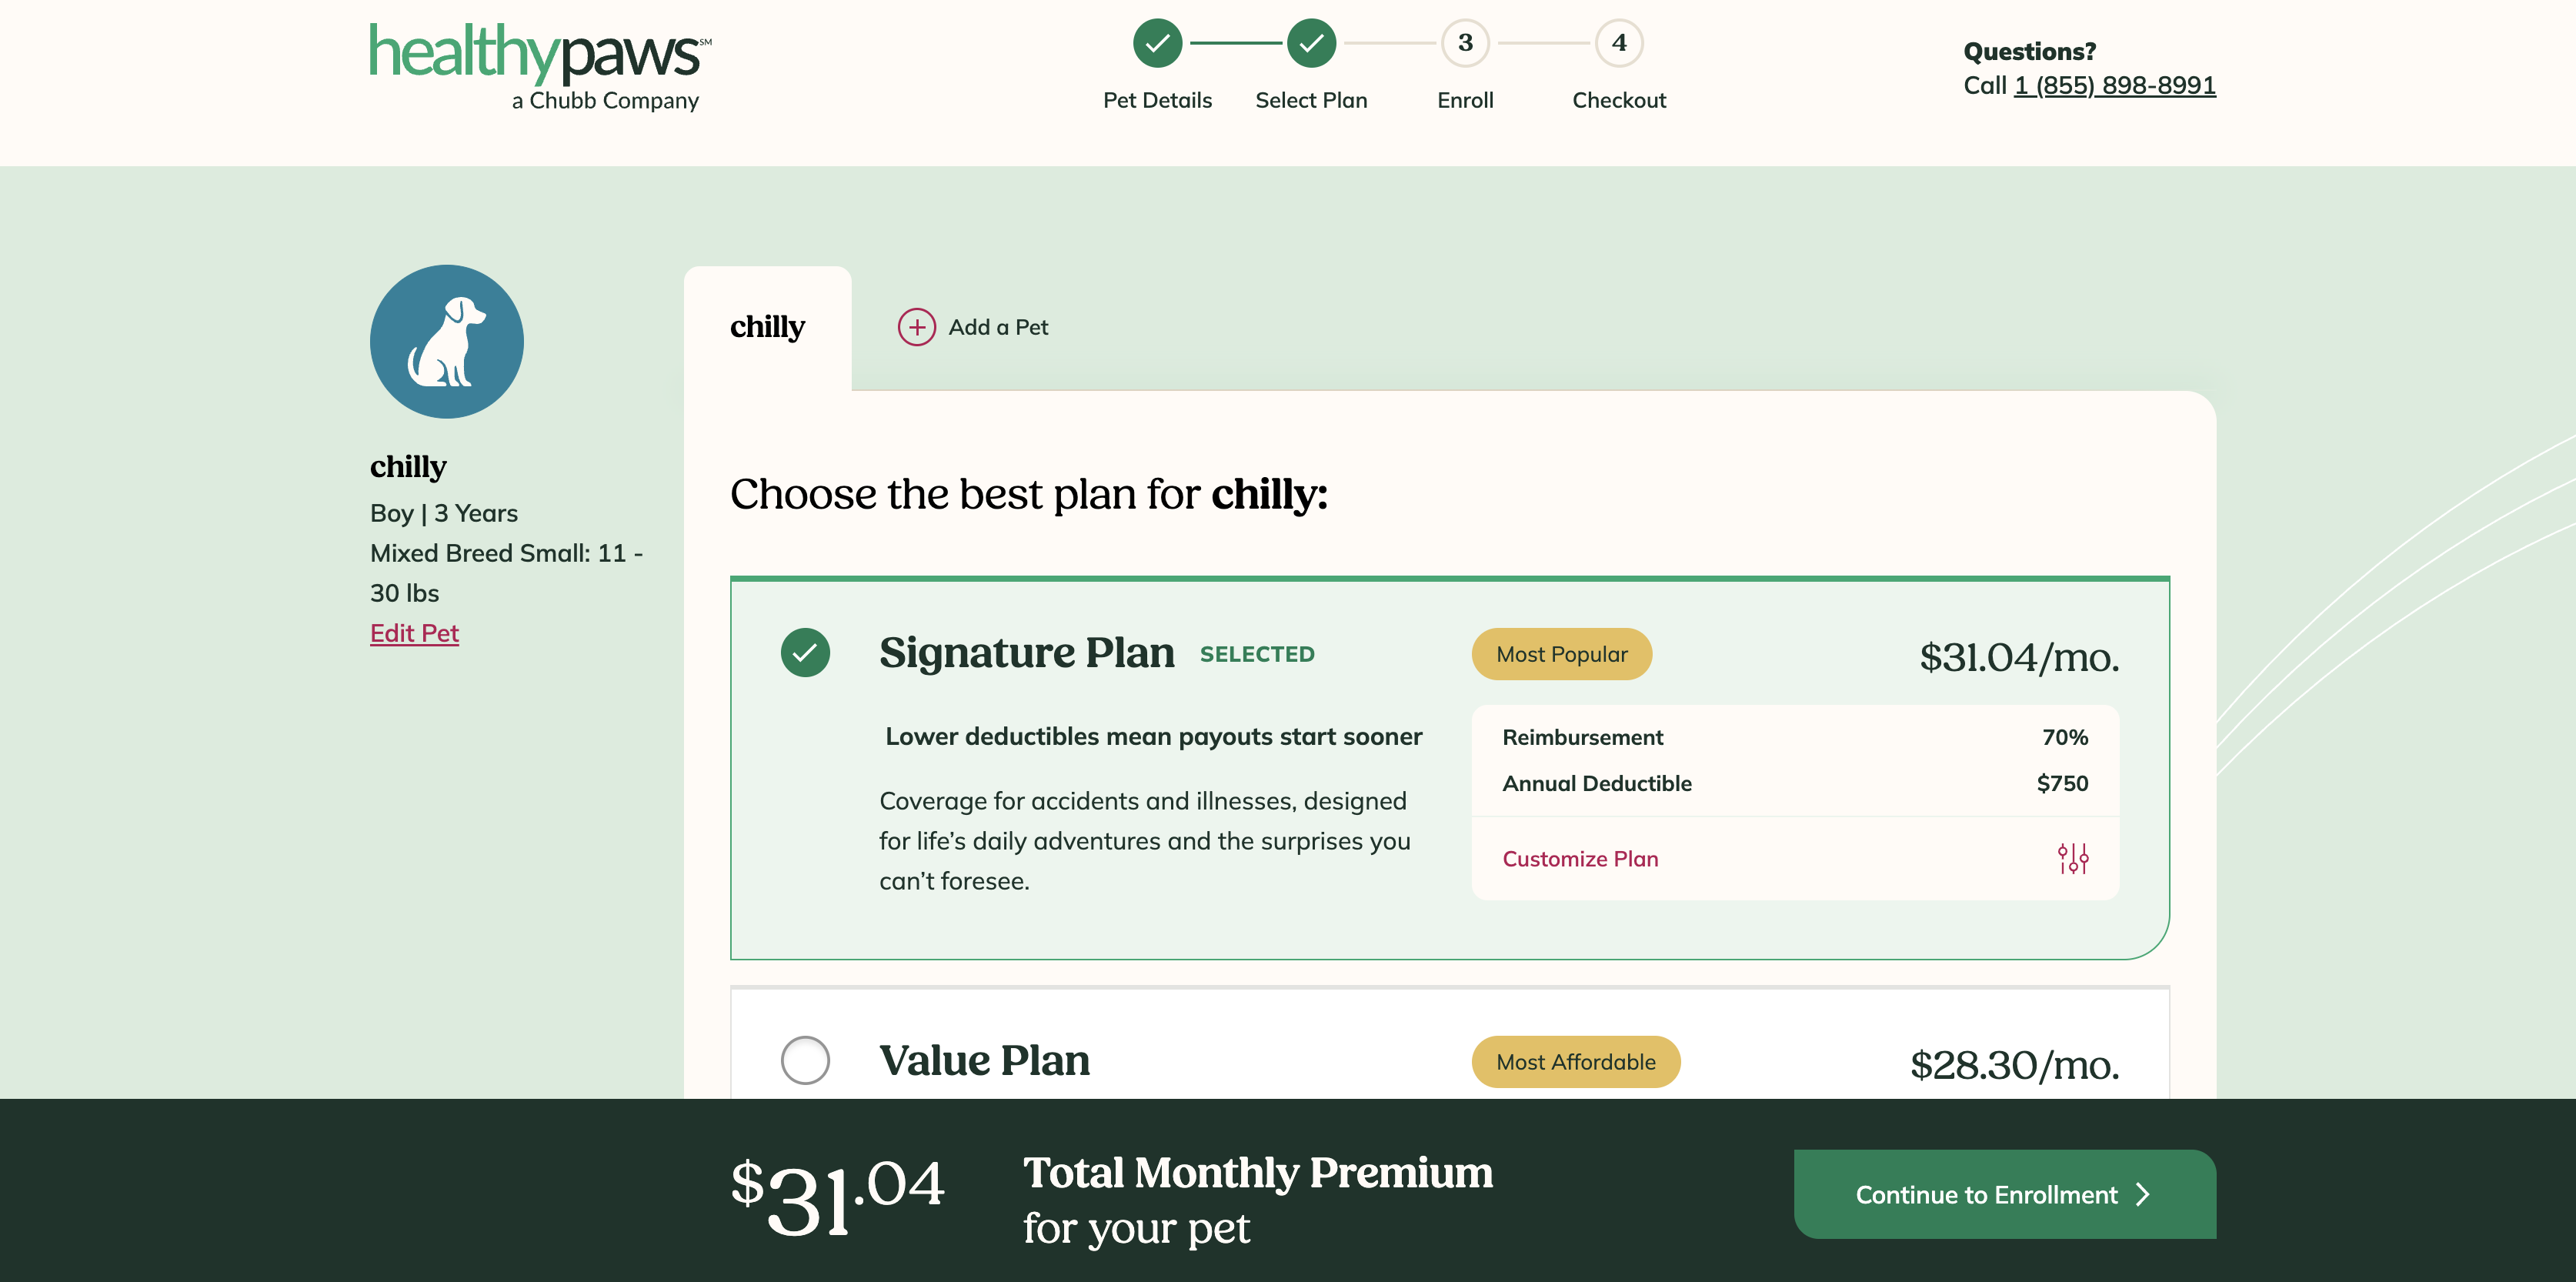Image resolution: width=2576 pixels, height=1282 pixels.
Task: Click the chevron arrow on Continue to Enrollment
Action: [x=2142, y=1195]
